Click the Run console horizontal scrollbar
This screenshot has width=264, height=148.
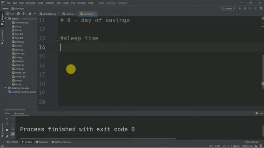(98, 139)
